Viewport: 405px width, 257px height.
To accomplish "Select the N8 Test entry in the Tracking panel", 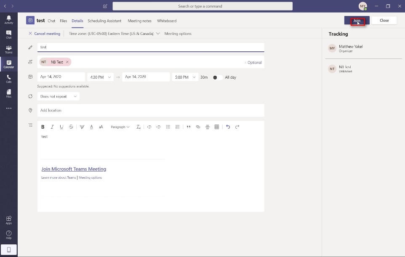I will point(363,69).
